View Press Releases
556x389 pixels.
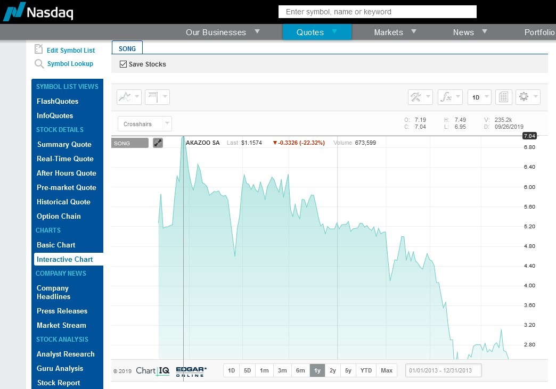62,311
